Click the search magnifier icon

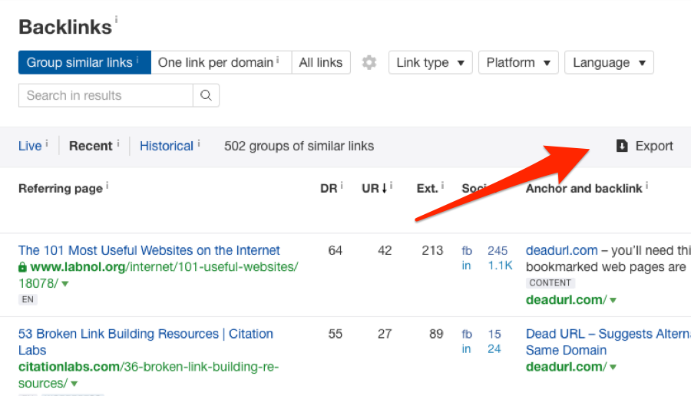[206, 96]
